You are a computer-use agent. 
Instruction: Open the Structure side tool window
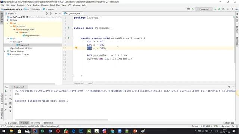coord(2,99)
